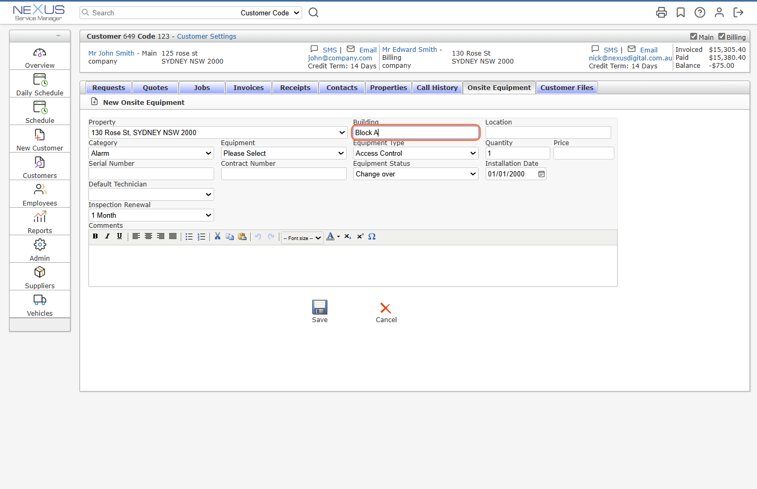The image size is (757, 489).
Task: Cancel the new onsite equipment form
Action: click(386, 313)
